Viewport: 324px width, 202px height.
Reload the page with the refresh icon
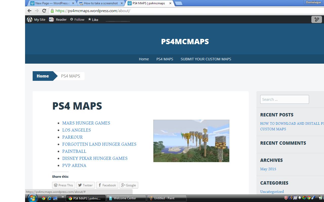(x=44, y=11)
